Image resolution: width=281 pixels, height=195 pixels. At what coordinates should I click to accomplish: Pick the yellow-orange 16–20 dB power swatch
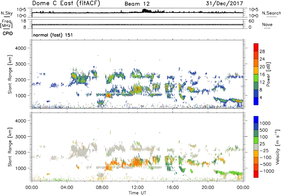click(x=256, y=70)
